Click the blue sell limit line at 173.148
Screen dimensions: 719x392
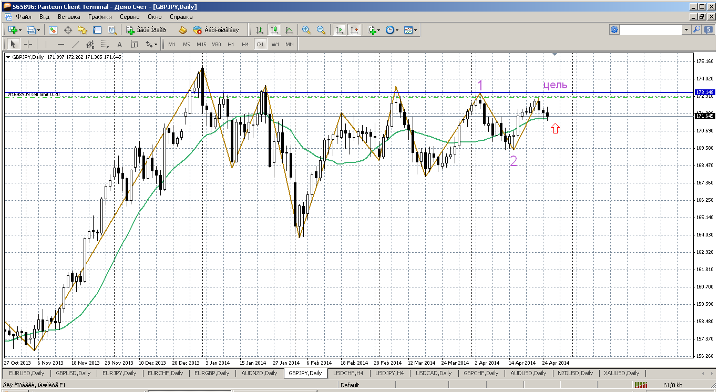(x=315, y=92)
